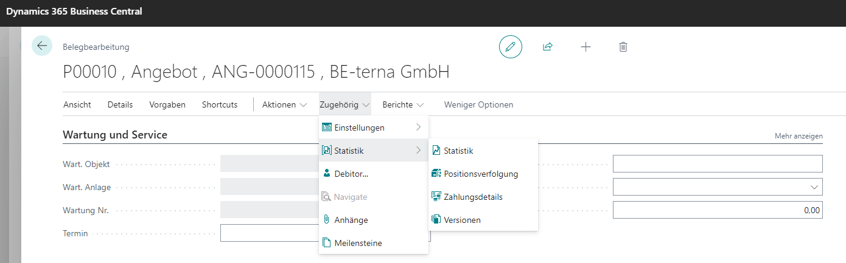This screenshot has height=263, width=846.
Task: Open the Debitor... menu entry
Action: pos(351,174)
